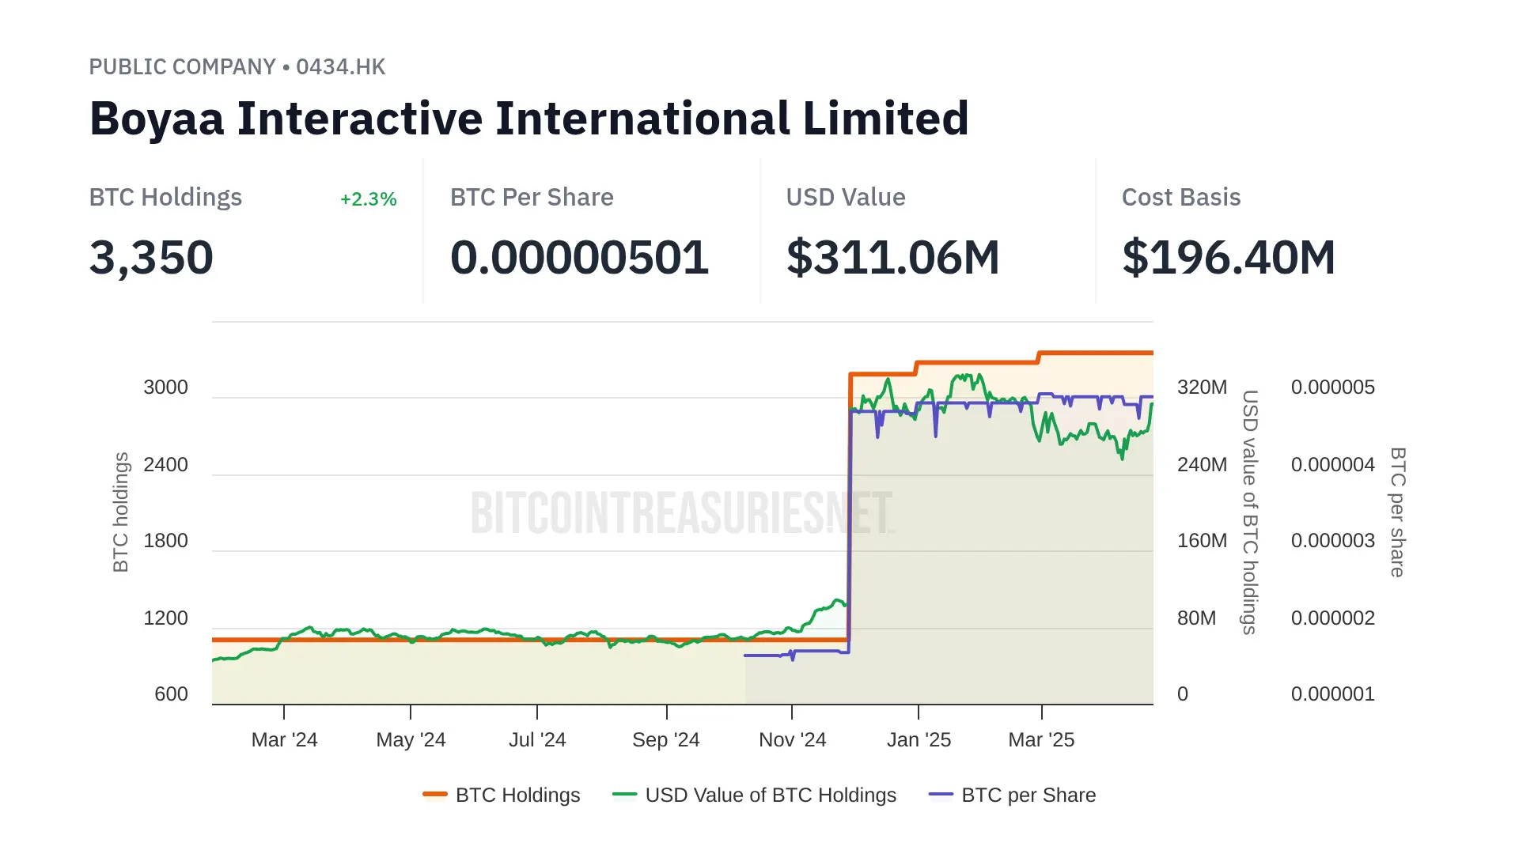Click the Cost Basis $196.40M figure
The image size is (1519, 854).
tap(1228, 258)
